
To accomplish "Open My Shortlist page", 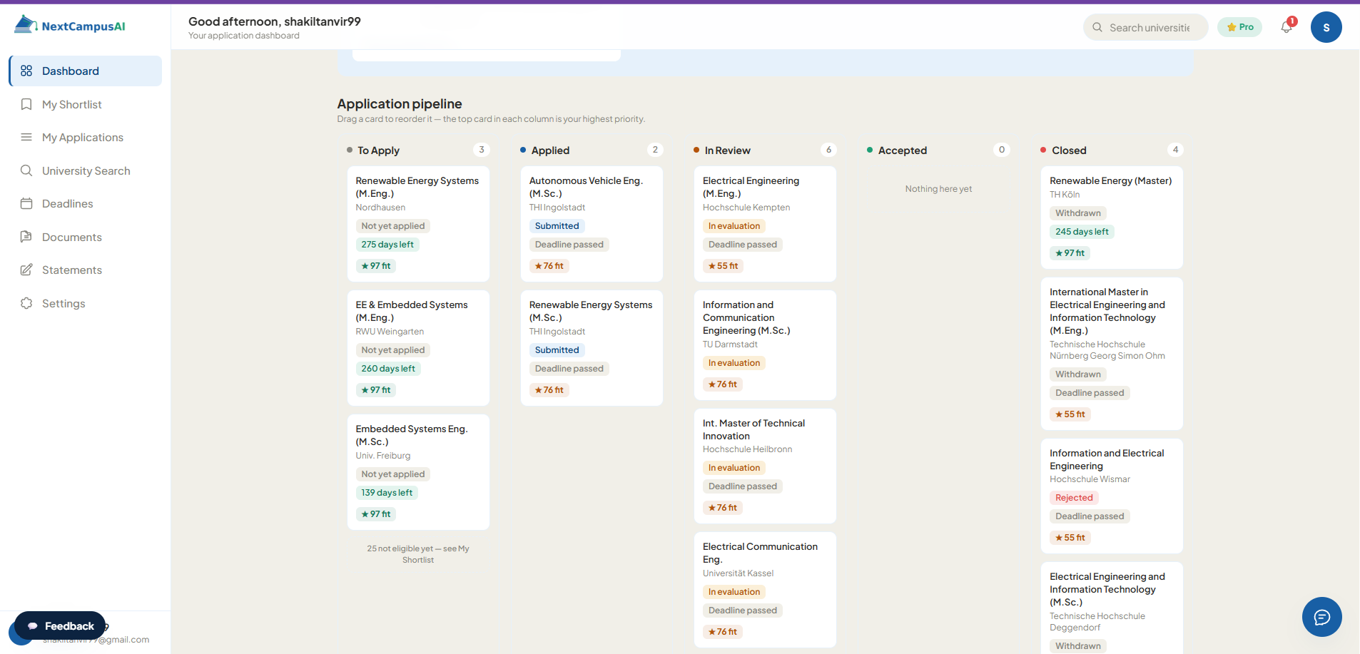I will click(x=86, y=104).
